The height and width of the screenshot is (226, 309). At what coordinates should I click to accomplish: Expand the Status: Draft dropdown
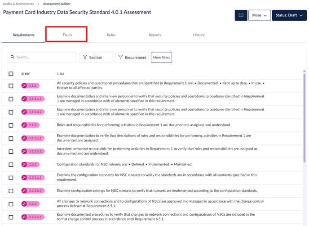(x=289, y=15)
